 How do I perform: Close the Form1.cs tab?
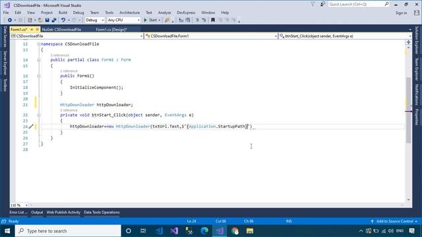pos(38,29)
